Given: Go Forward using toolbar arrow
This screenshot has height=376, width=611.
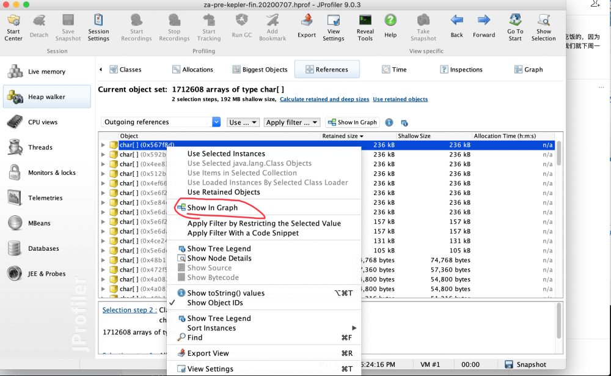Looking at the screenshot, I should click(484, 28).
